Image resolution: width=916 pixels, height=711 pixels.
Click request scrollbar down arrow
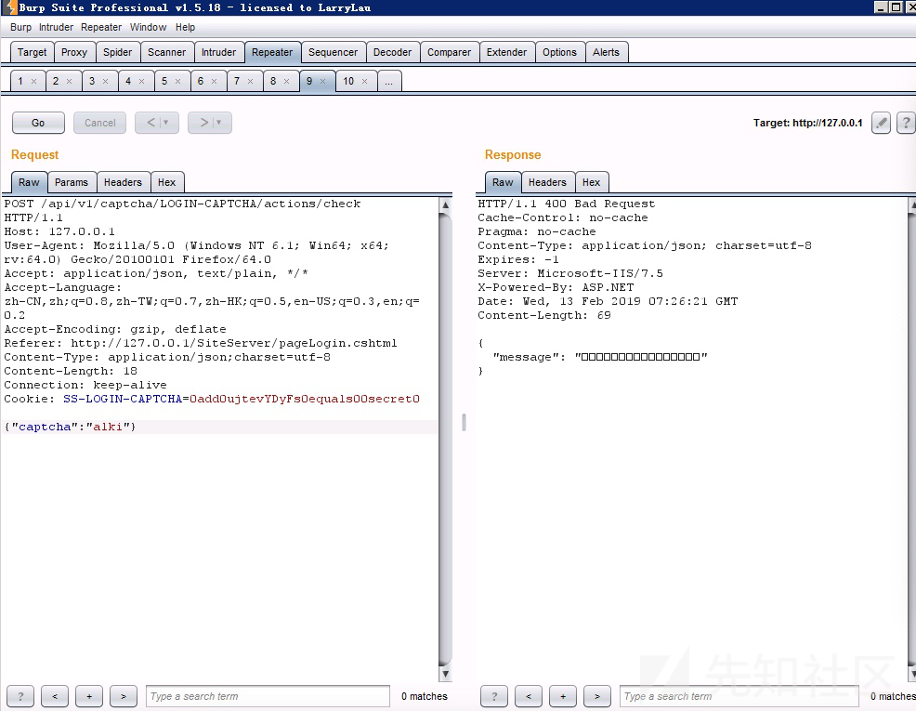click(x=445, y=674)
